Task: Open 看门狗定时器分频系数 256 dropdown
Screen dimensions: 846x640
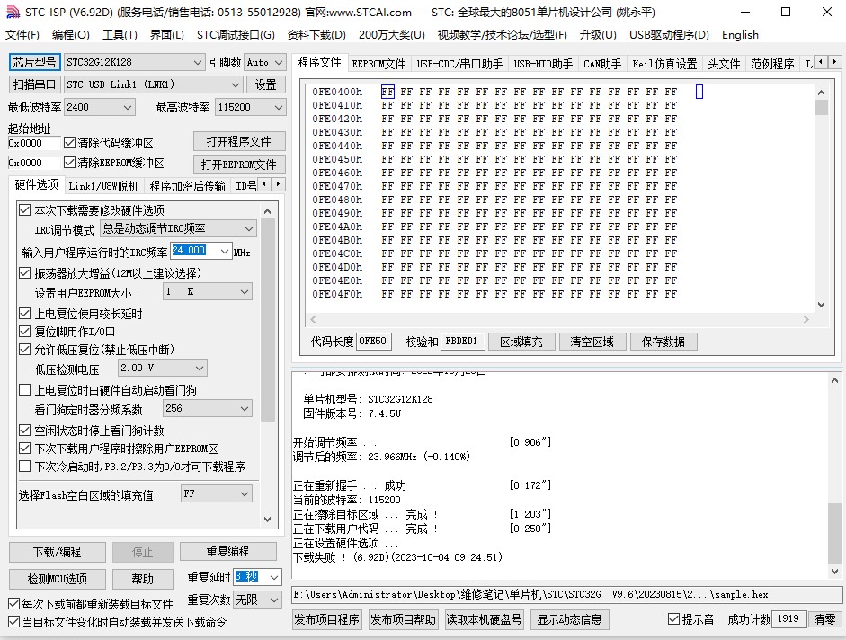Action: pyautogui.click(x=207, y=408)
